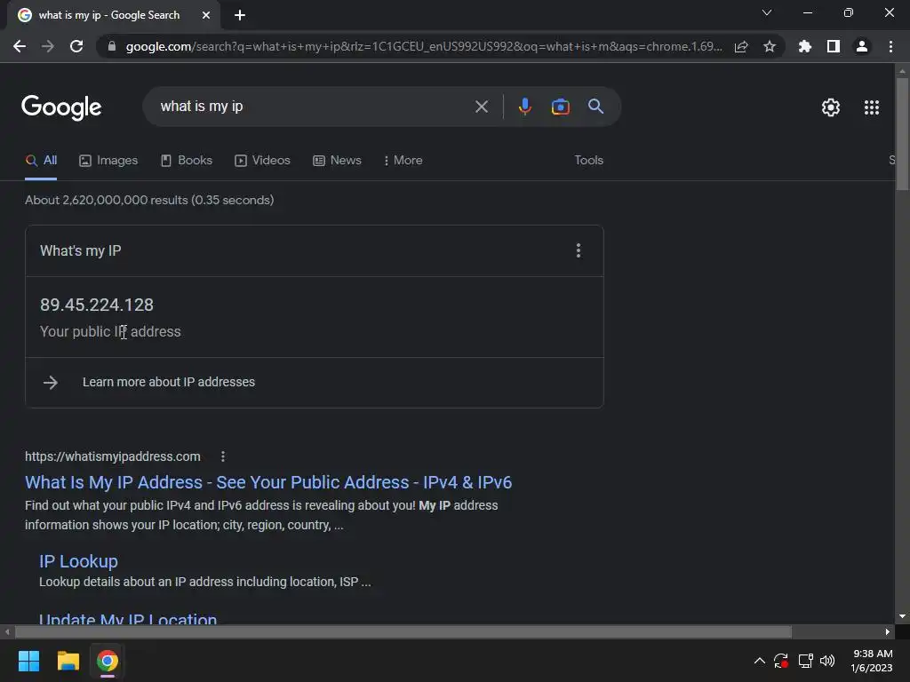The height and width of the screenshot is (682, 910).
Task: Switch to Videos results
Action: (262, 160)
